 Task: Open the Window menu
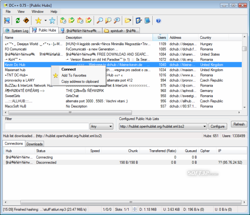click(38, 12)
